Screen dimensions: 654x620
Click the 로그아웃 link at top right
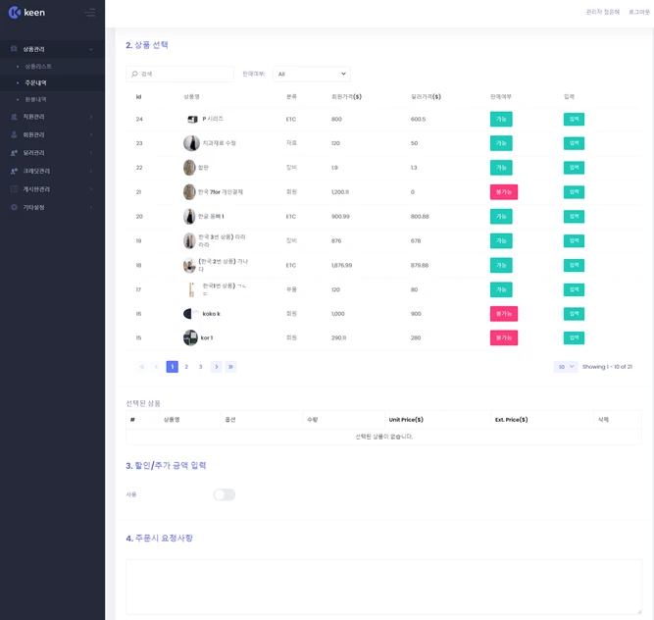pos(639,12)
